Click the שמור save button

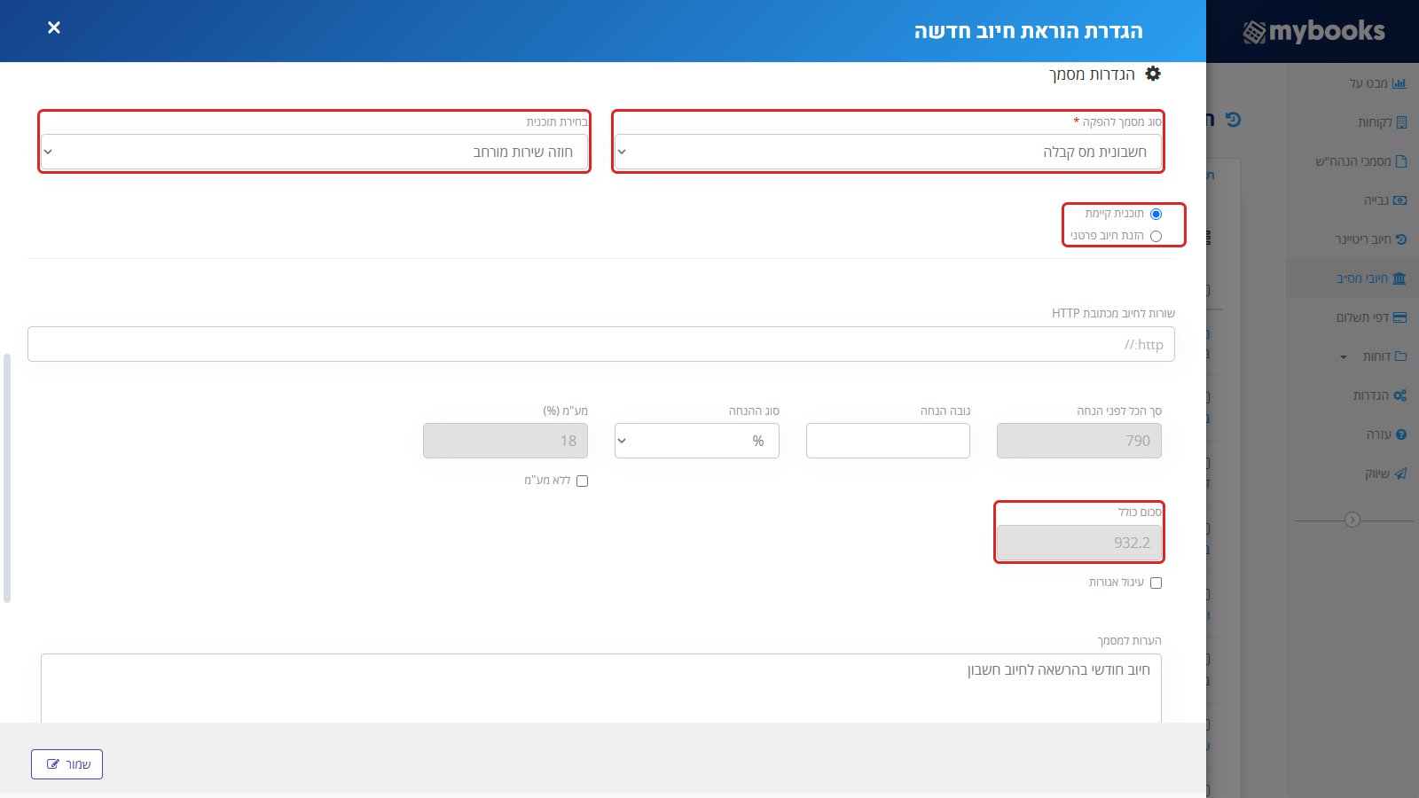coord(67,764)
